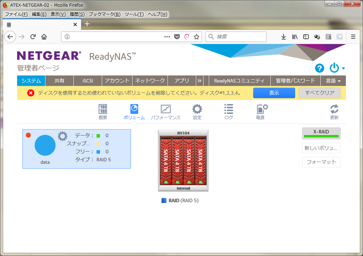The image size is (363, 256).
Task: Reload the page in Firefox
Action: pyautogui.click(x=33, y=37)
